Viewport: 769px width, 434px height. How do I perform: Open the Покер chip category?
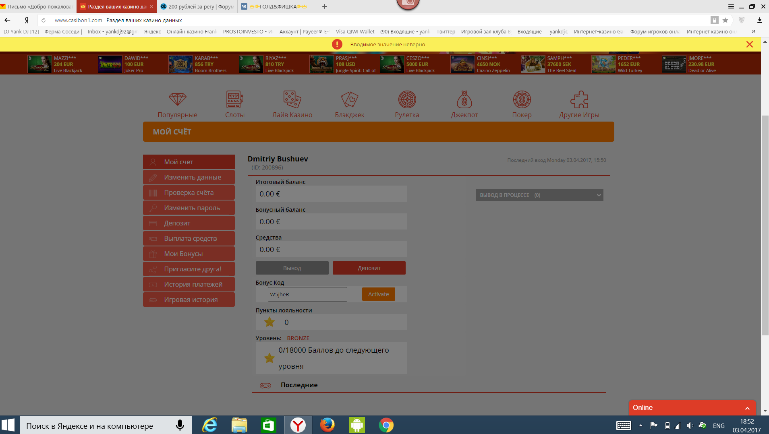[x=522, y=105]
